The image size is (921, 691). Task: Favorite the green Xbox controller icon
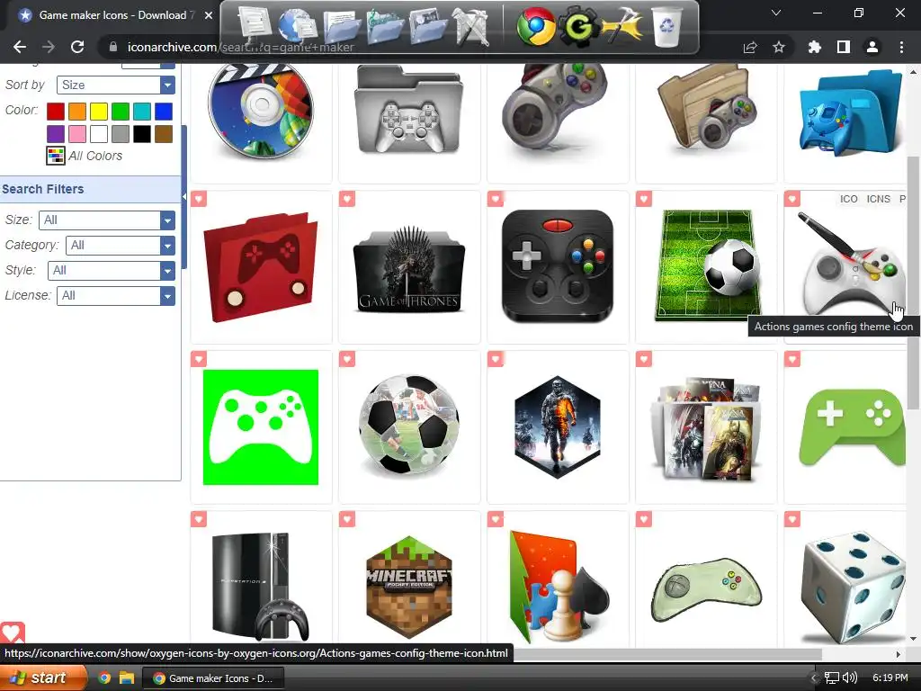199,359
